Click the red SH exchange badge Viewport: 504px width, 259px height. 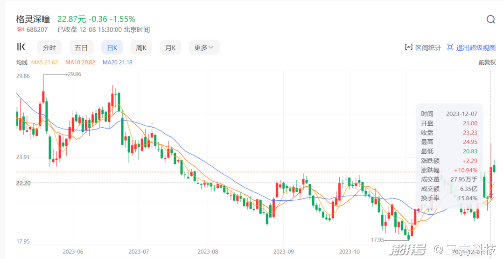(x=20, y=29)
